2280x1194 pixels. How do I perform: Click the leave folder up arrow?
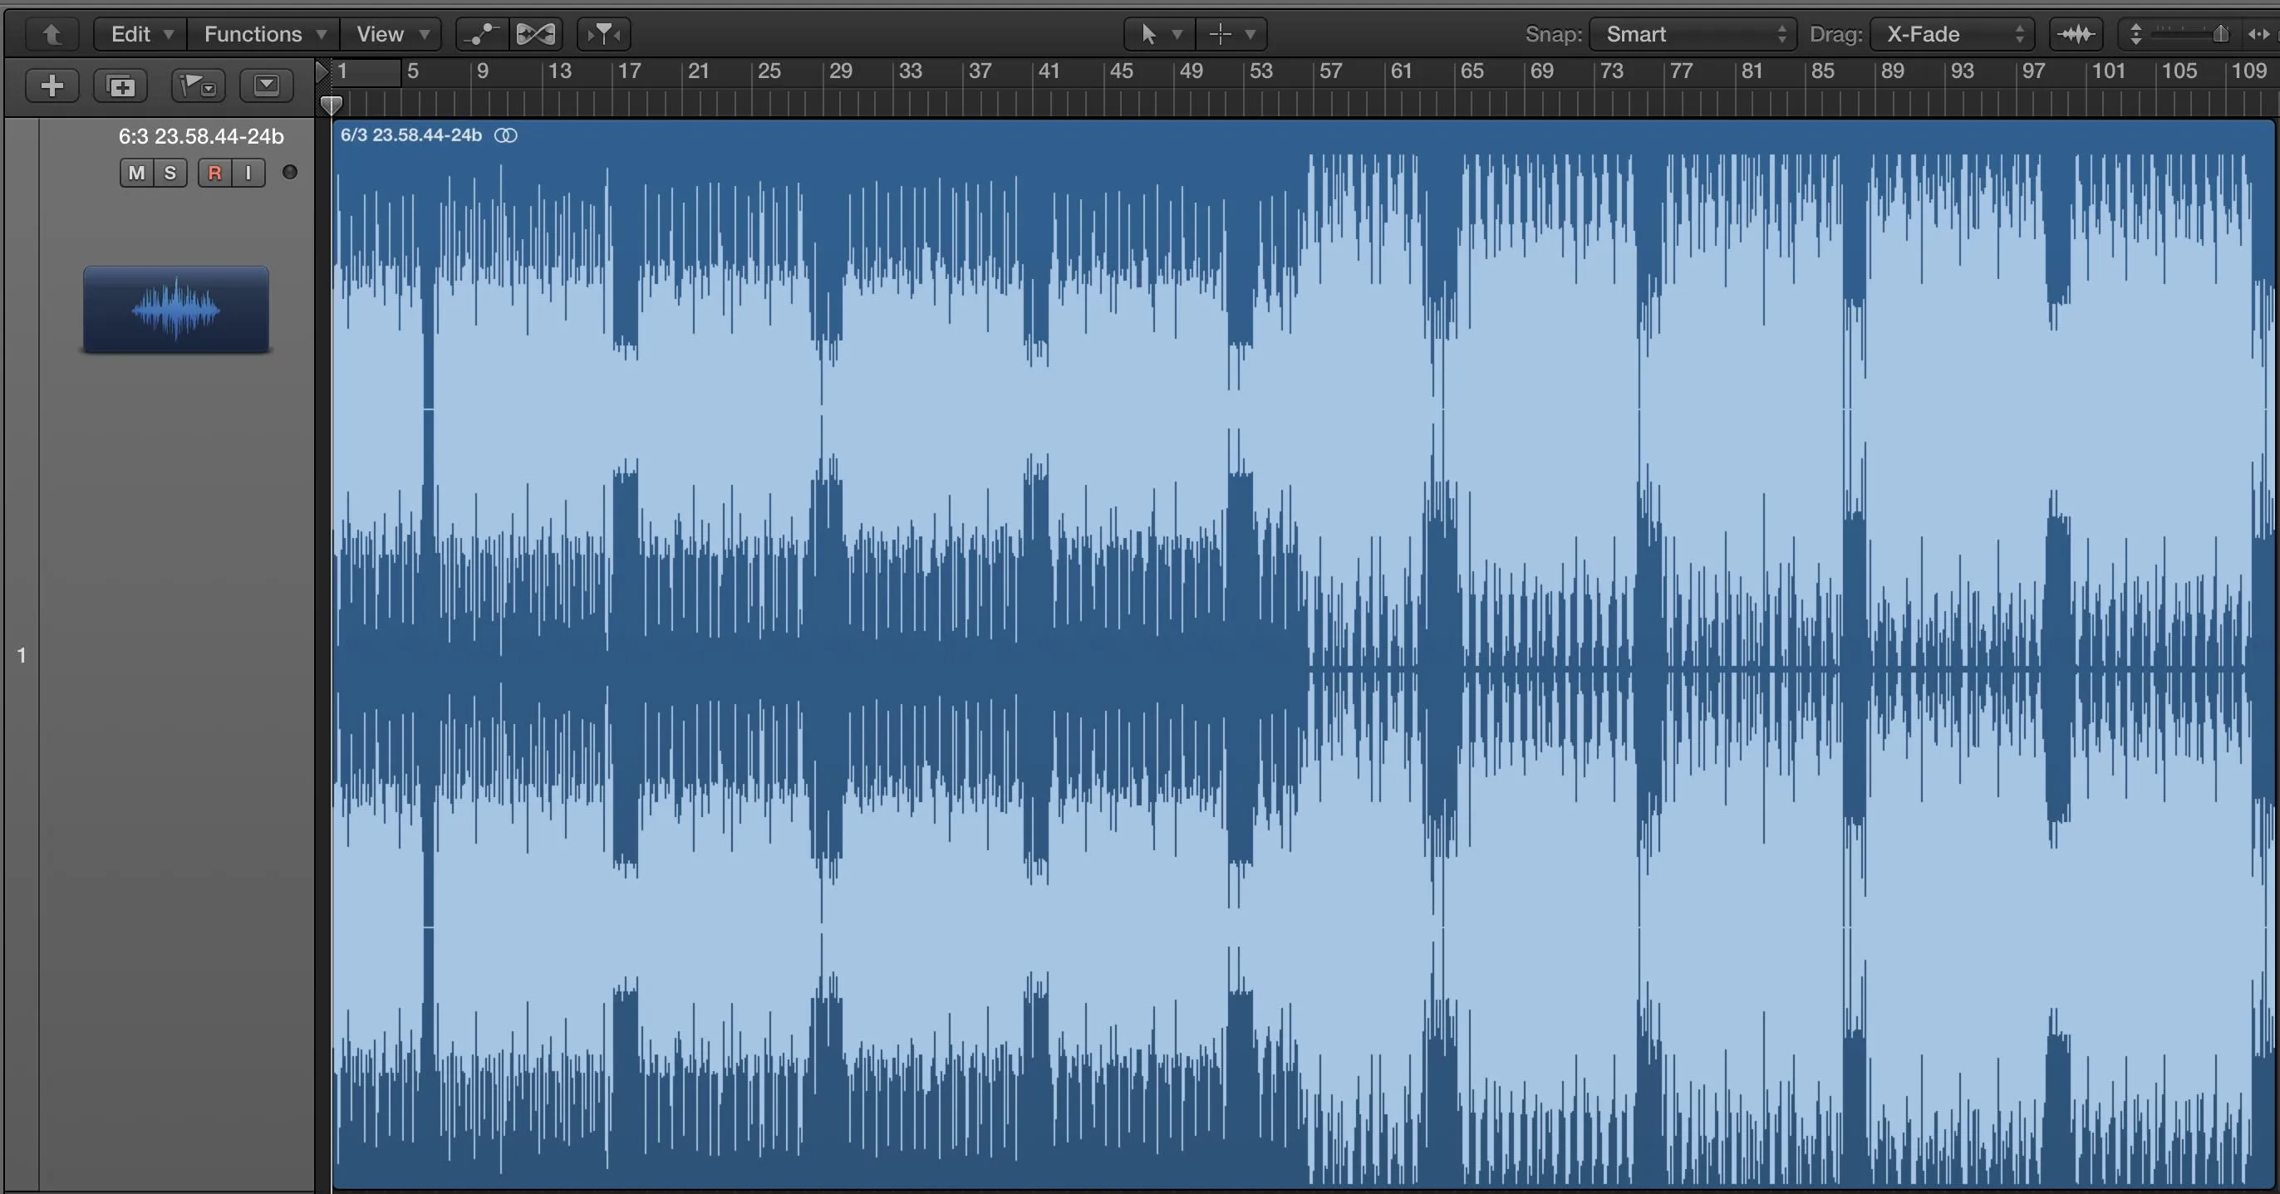[x=52, y=35]
